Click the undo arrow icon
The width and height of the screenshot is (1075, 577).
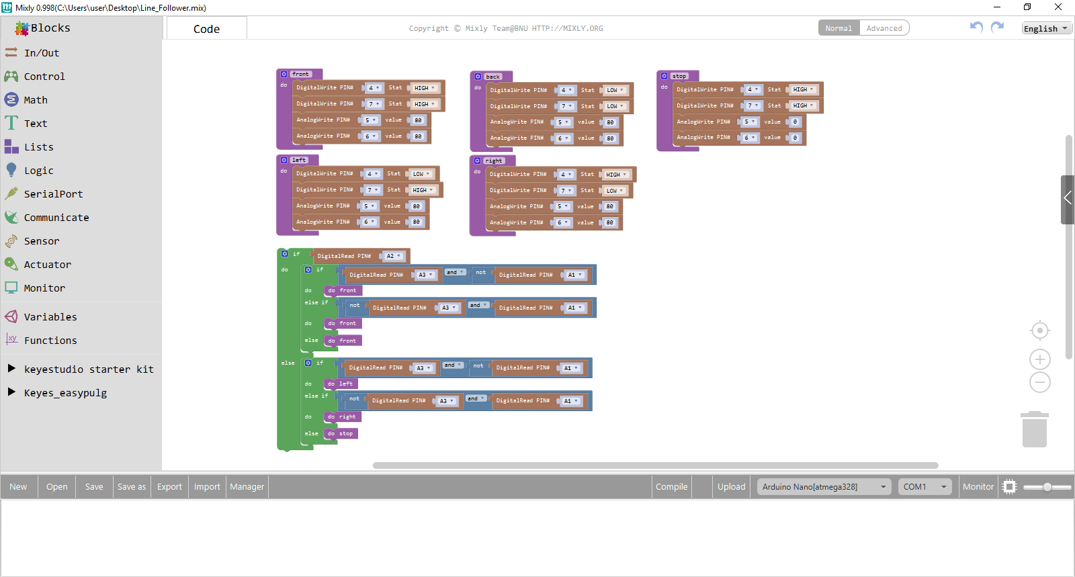(x=976, y=27)
